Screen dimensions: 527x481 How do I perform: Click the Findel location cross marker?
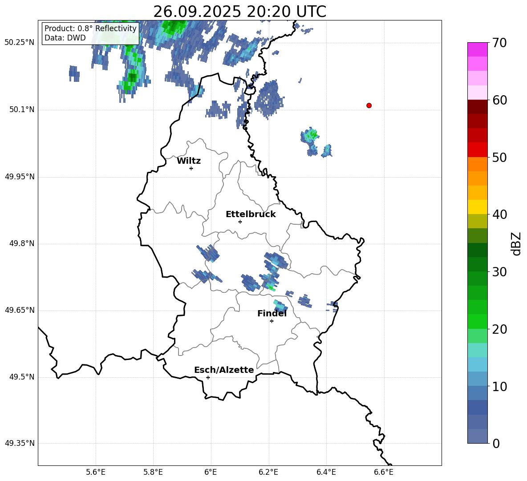coord(272,321)
